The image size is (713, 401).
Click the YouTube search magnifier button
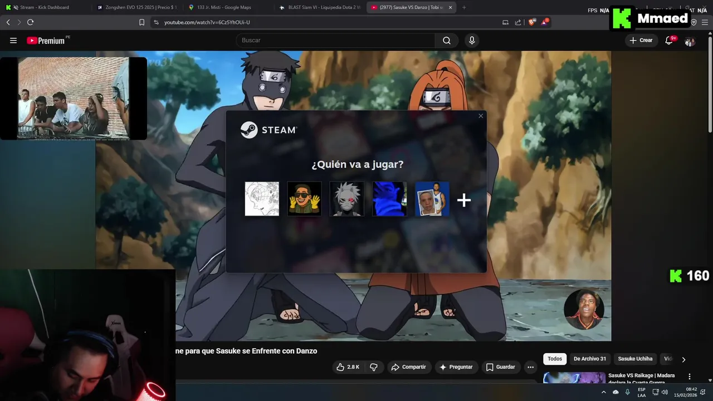click(447, 40)
